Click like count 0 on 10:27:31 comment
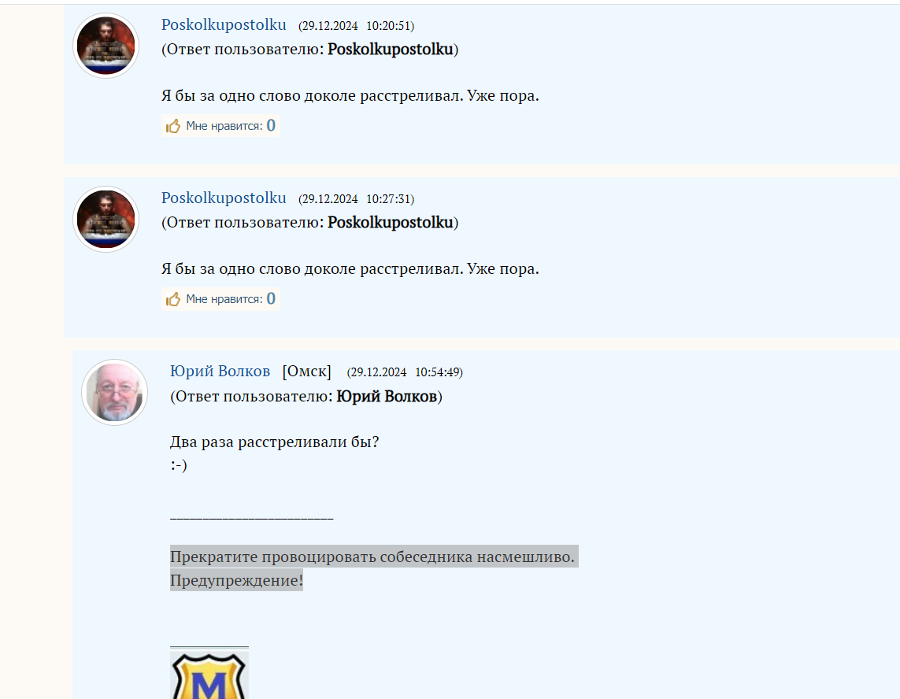This screenshot has width=900, height=699. pyautogui.click(x=271, y=298)
